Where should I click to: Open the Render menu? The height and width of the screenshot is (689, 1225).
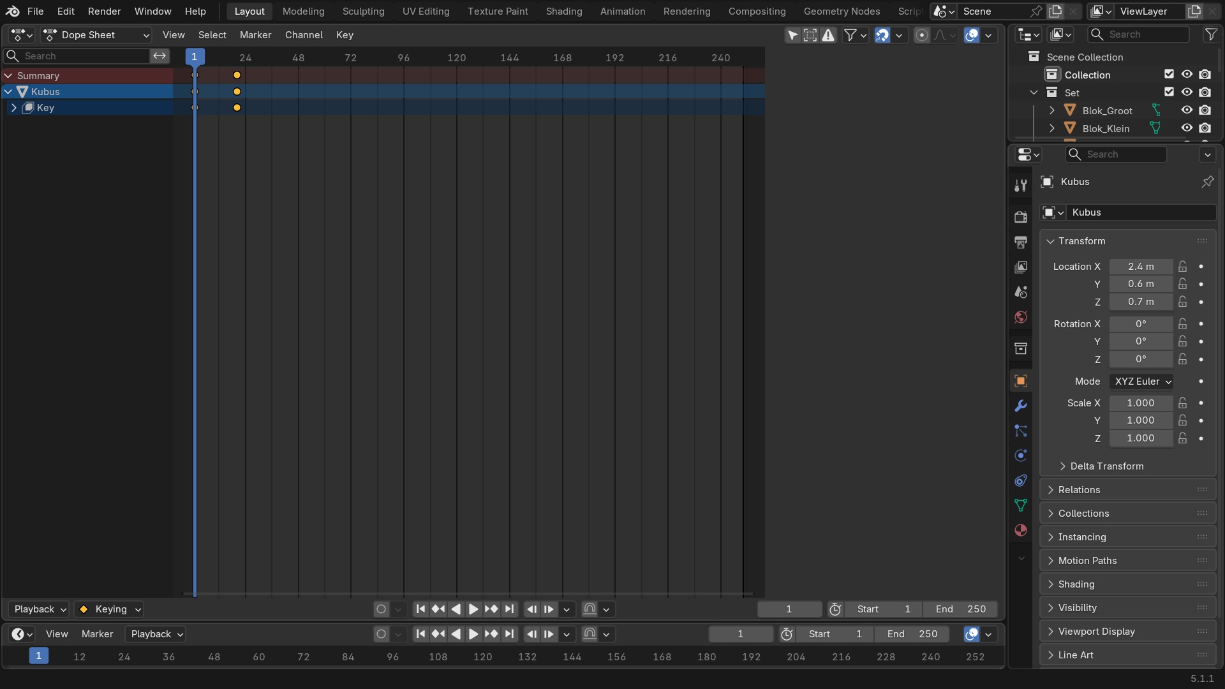tap(104, 11)
